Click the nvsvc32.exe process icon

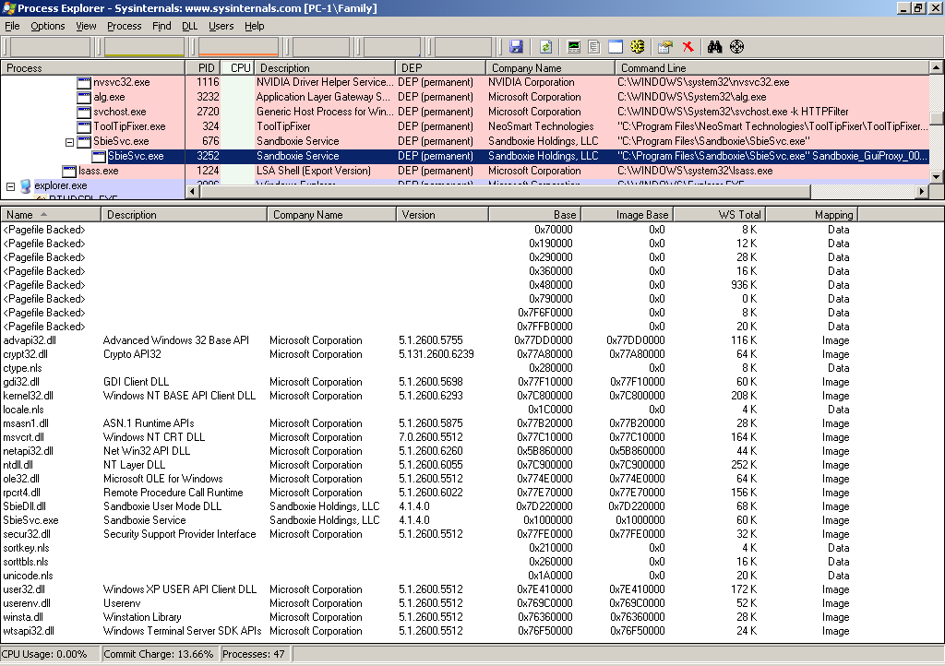coord(84,82)
